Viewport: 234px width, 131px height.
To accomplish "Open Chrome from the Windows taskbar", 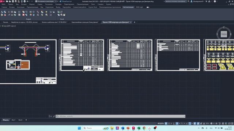I will click(x=144, y=128).
